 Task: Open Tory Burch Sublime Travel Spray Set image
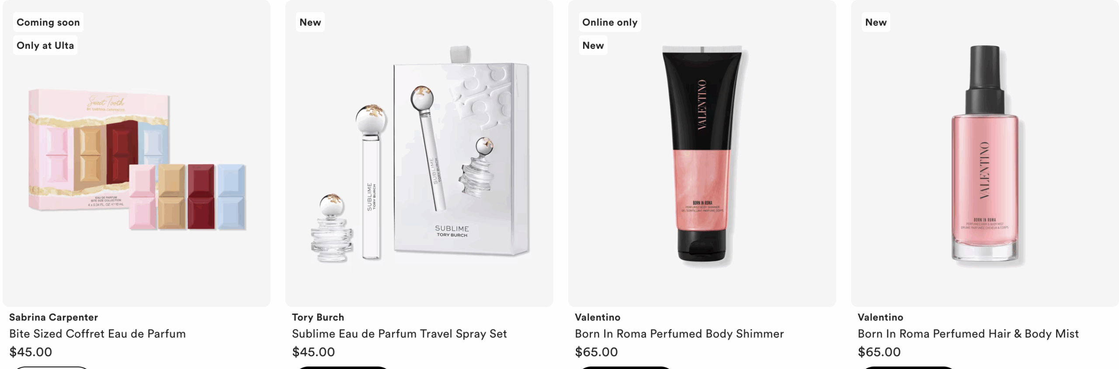[420, 154]
